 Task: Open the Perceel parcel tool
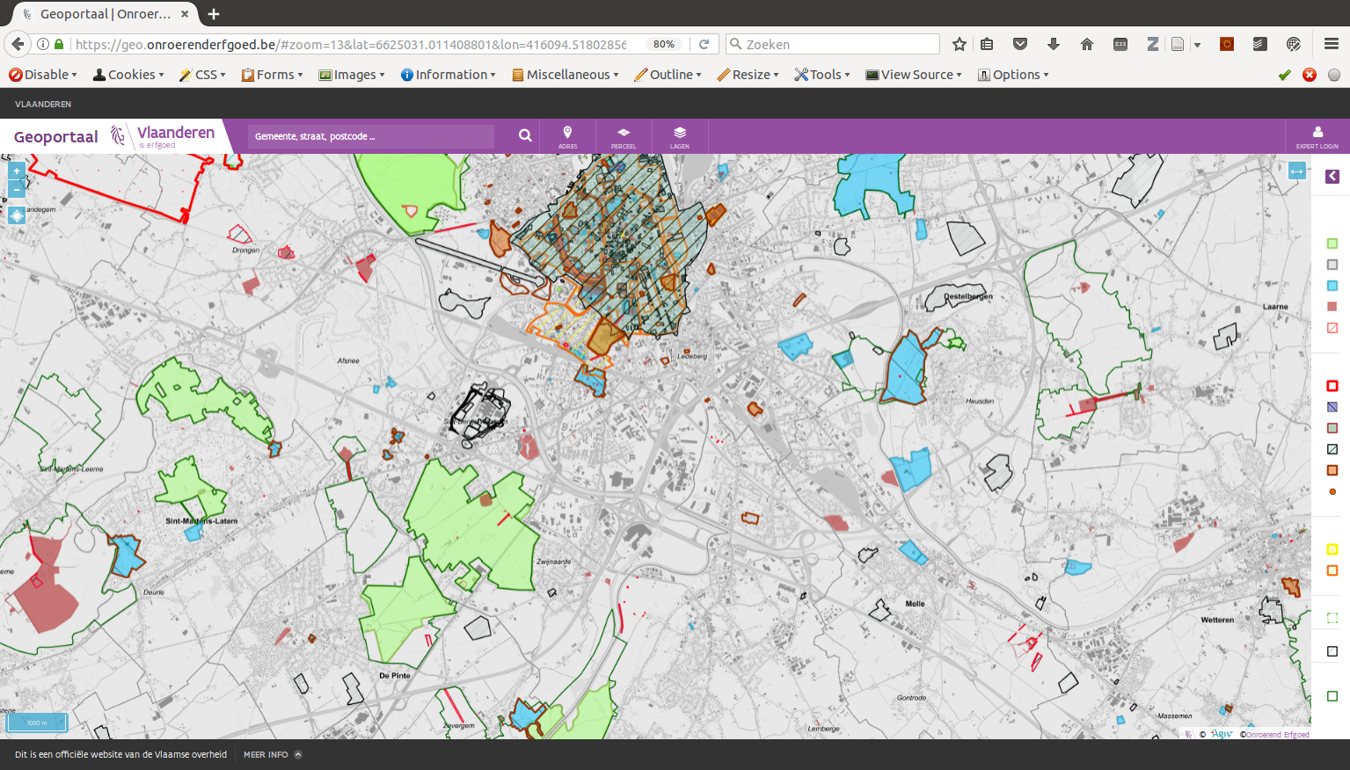click(x=624, y=136)
